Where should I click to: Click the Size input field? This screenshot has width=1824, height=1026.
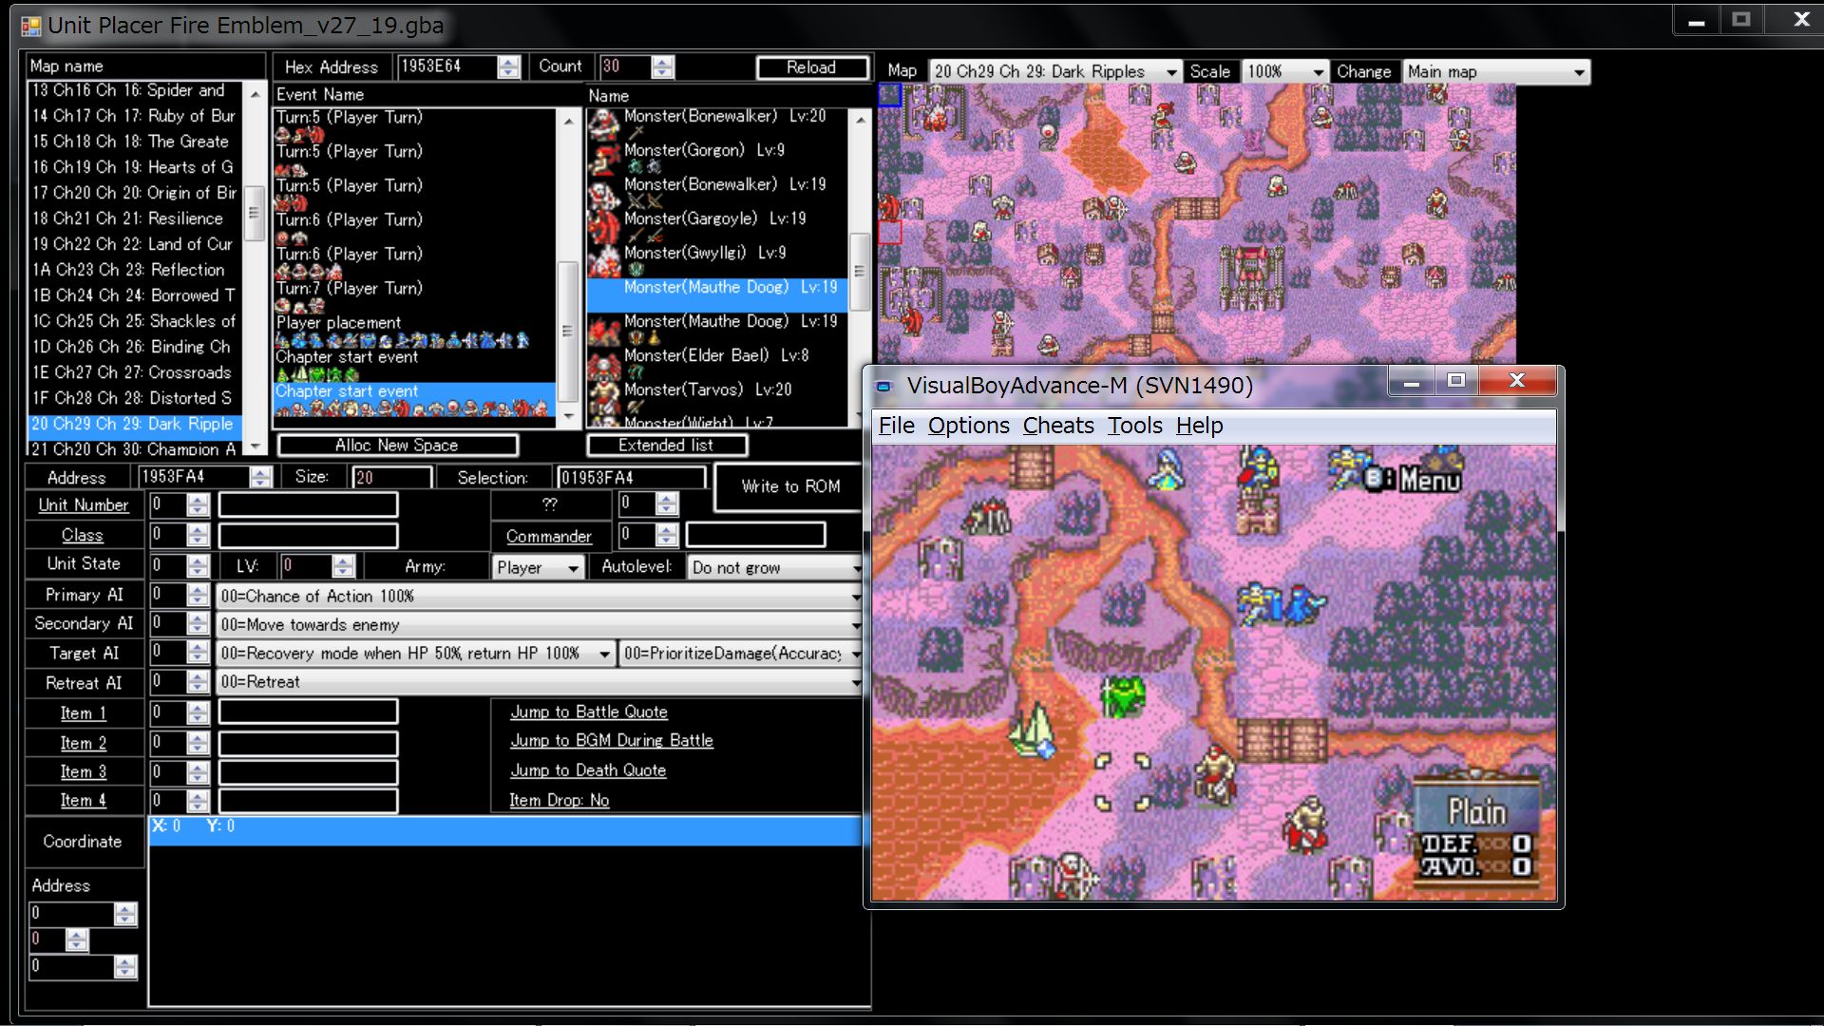click(x=390, y=478)
